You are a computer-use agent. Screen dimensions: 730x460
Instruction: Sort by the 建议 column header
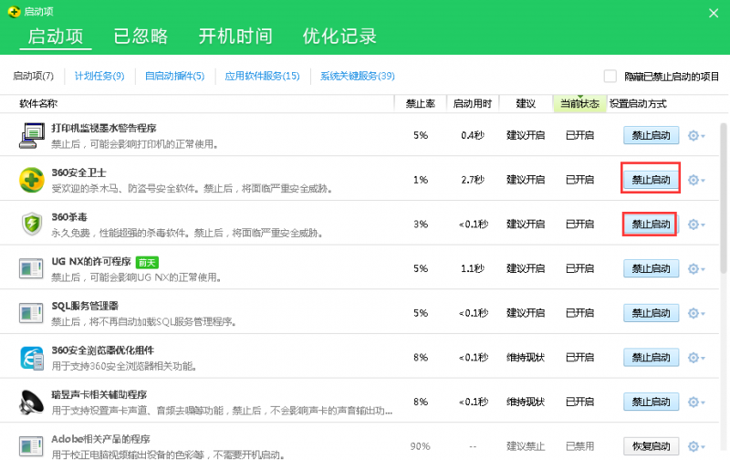click(526, 104)
